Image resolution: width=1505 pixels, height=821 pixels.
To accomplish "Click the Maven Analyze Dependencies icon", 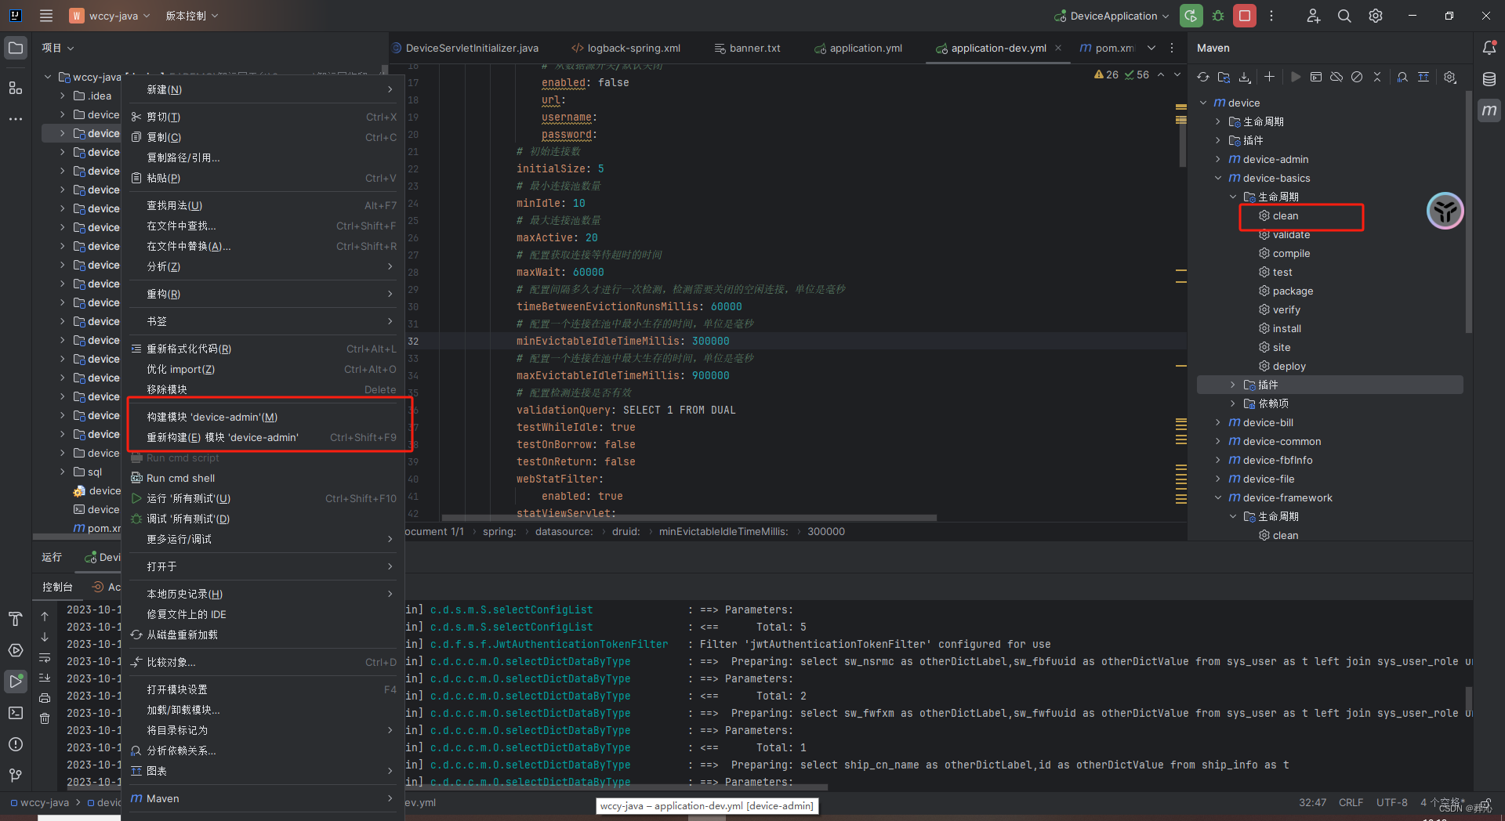I will click(x=1402, y=77).
